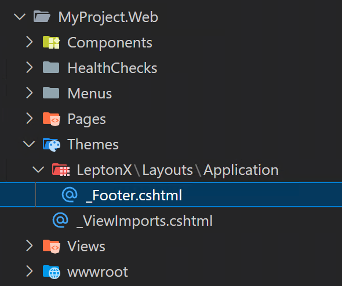Select the Layouts path segment
The height and width of the screenshot is (286, 342).
(168, 170)
